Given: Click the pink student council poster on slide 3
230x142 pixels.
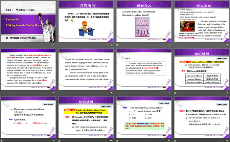Looking at the screenshot, I should click(x=142, y=27).
